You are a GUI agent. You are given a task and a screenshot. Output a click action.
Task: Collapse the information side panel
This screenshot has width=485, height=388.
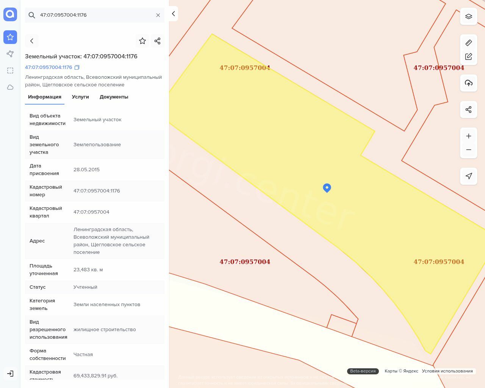pos(173,14)
